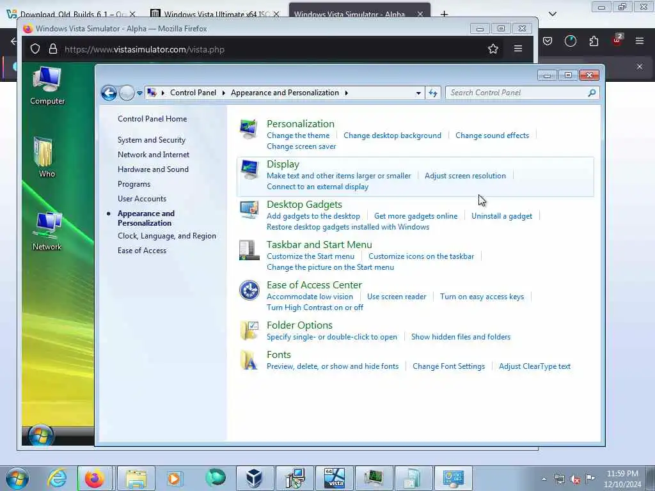Expand the arrow after Control Panel breadcrumb
The image size is (655, 491).
coord(223,93)
